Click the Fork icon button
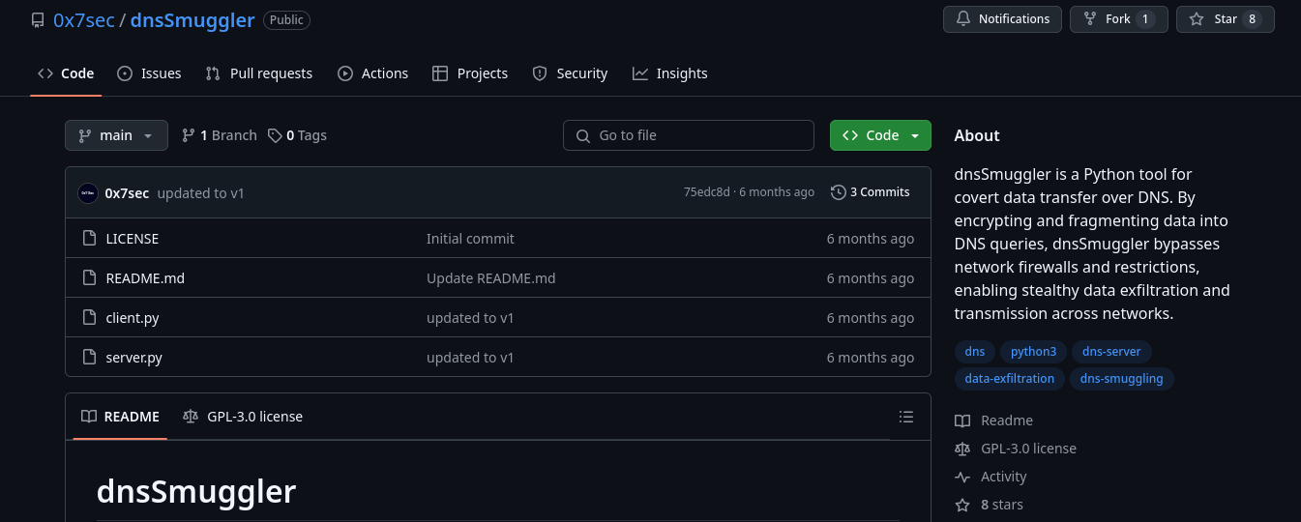This screenshot has width=1301, height=522. (1090, 19)
